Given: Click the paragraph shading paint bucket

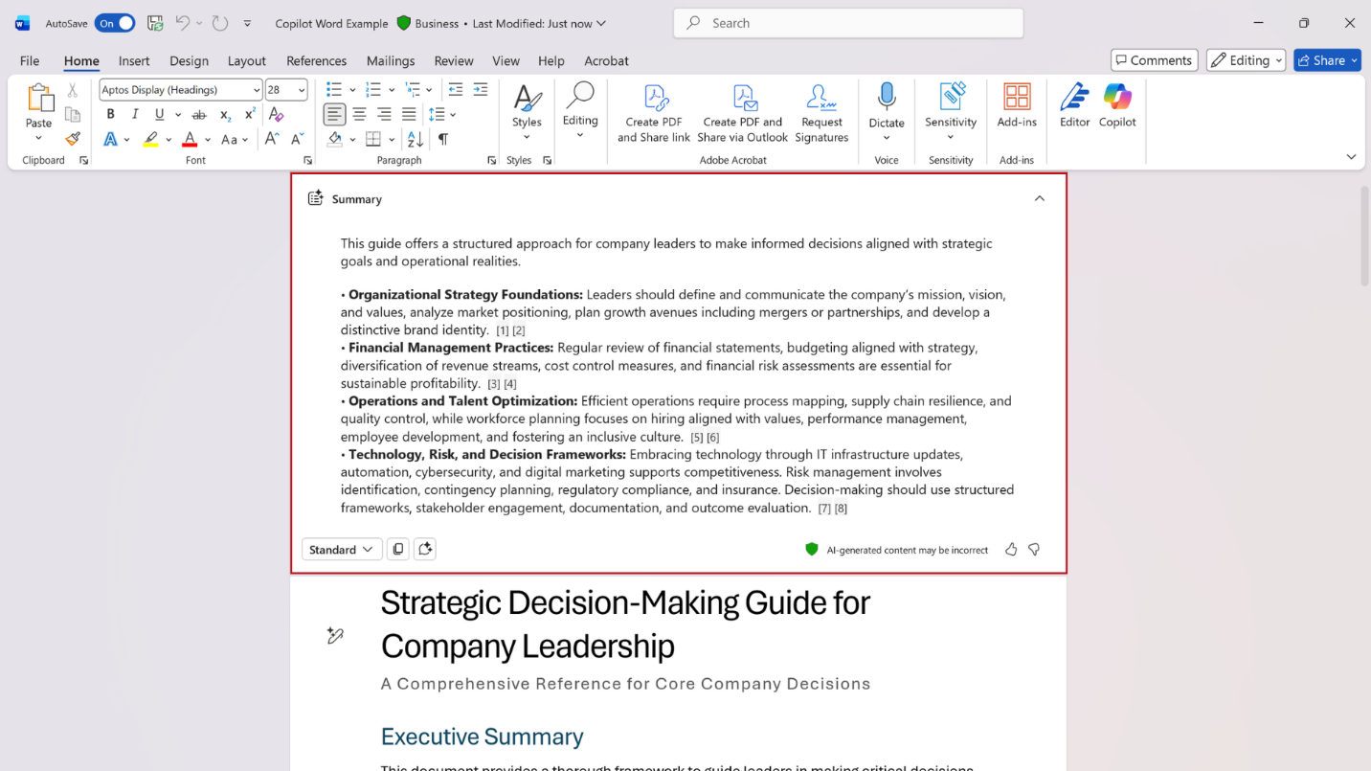Looking at the screenshot, I should (x=334, y=139).
